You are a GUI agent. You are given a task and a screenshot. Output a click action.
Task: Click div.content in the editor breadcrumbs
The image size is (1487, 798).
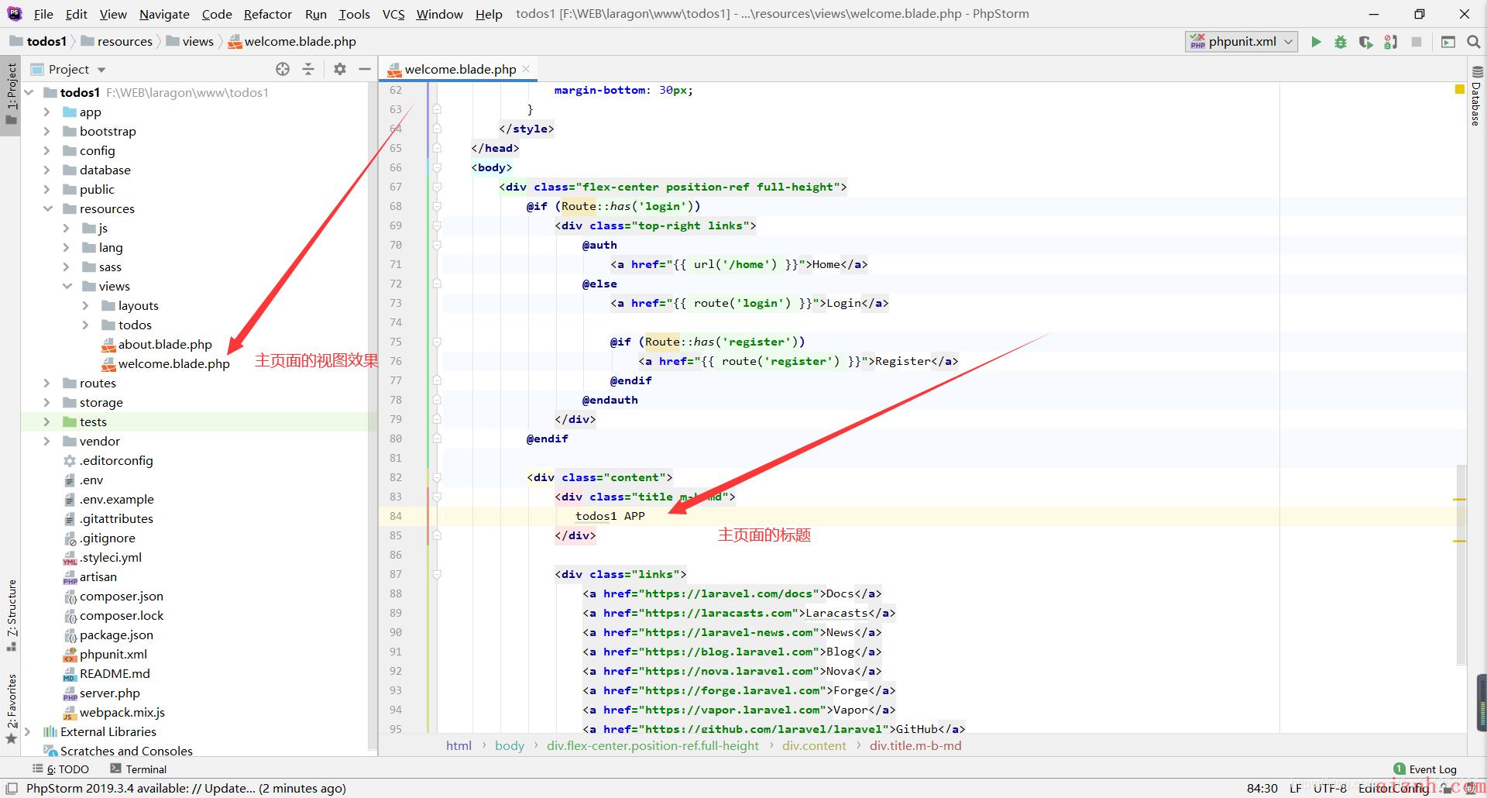[814, 745]
